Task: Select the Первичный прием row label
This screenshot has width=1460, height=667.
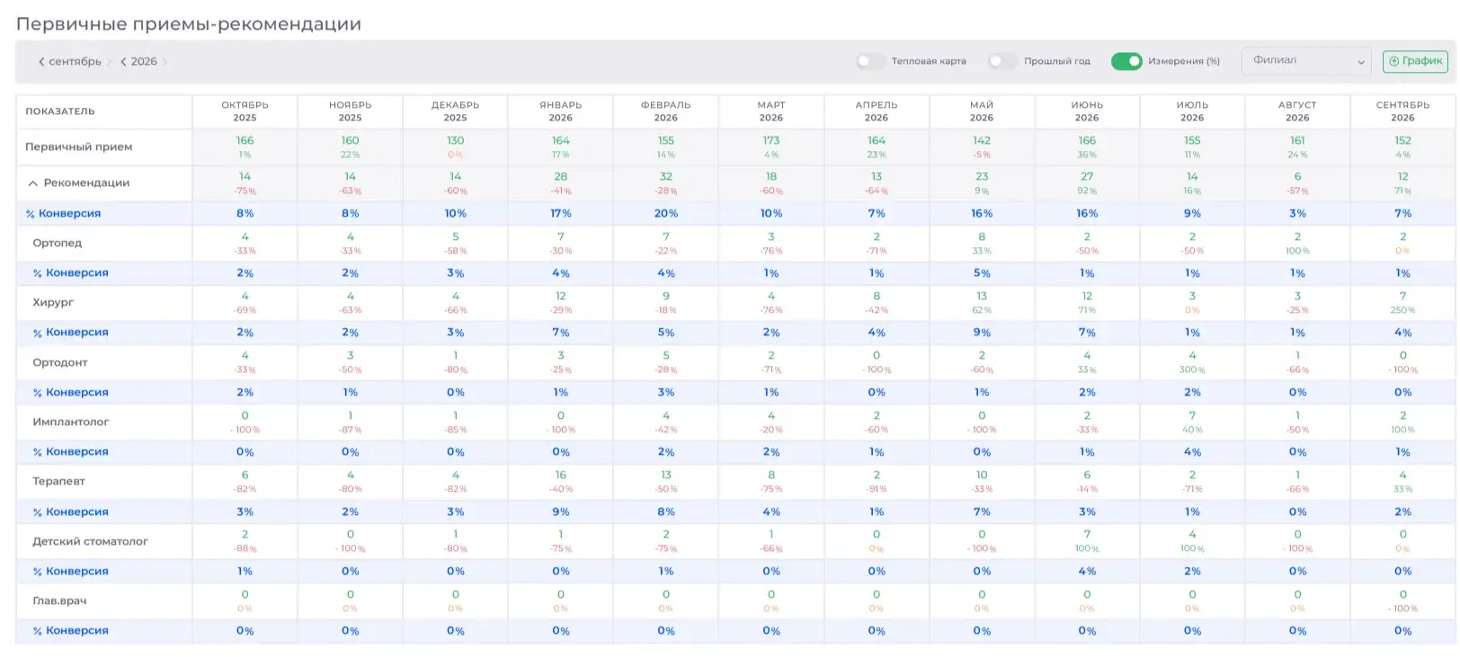Action: (x=79, y=147)
